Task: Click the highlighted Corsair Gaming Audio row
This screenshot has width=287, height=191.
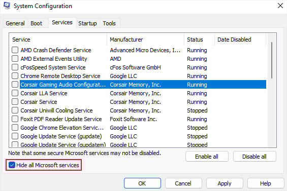Action: (143, 85)
